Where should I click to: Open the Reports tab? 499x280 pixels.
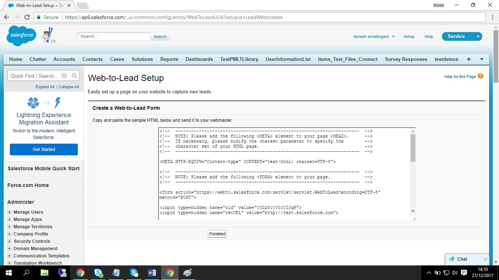[169, 59]
